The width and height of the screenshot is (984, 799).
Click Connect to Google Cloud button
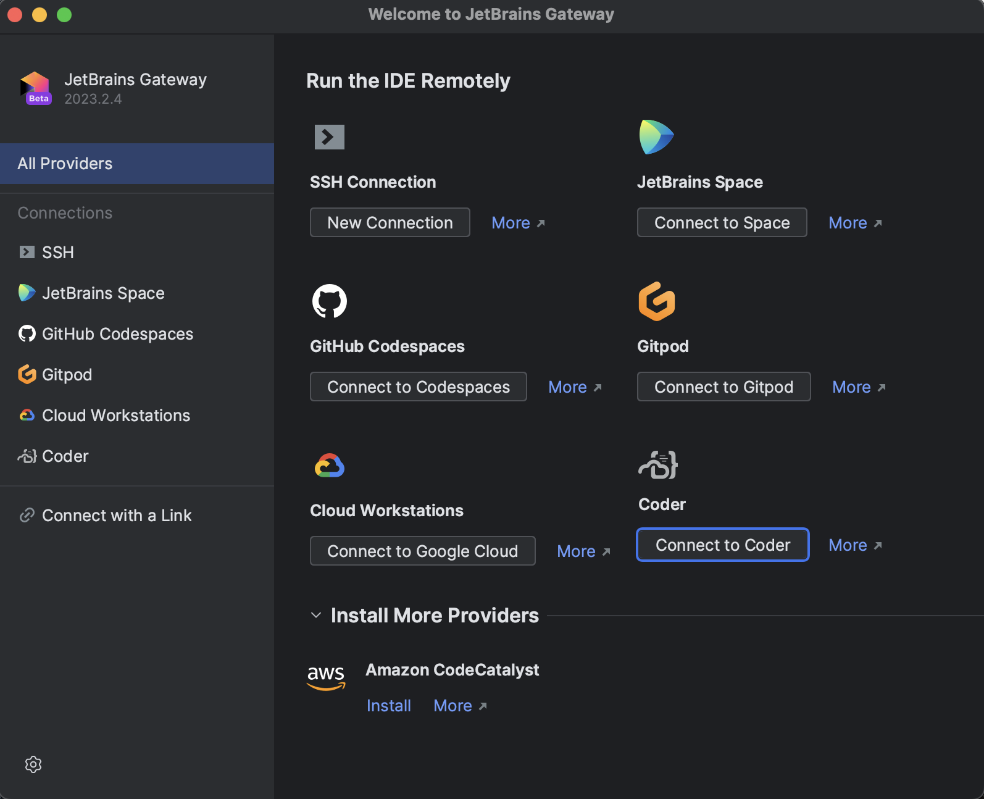[422, 551]
